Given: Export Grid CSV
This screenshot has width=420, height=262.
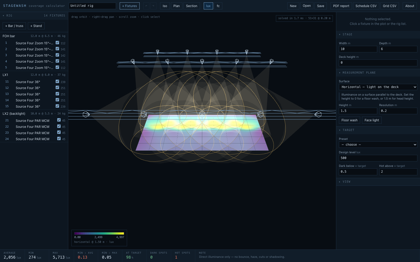Looking at the screenshot, I should (x=390, y=6).
